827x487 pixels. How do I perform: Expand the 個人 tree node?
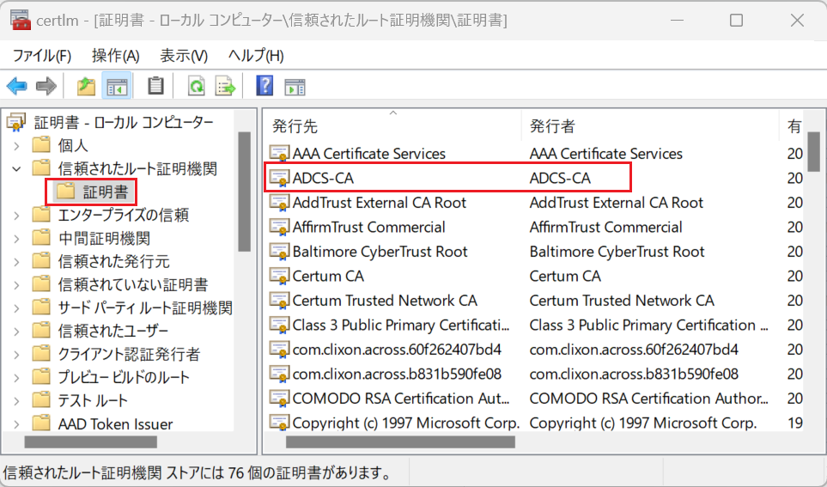[17, 146]
